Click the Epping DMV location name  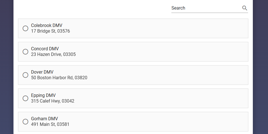pyautogui.click(x=44, y=95)
